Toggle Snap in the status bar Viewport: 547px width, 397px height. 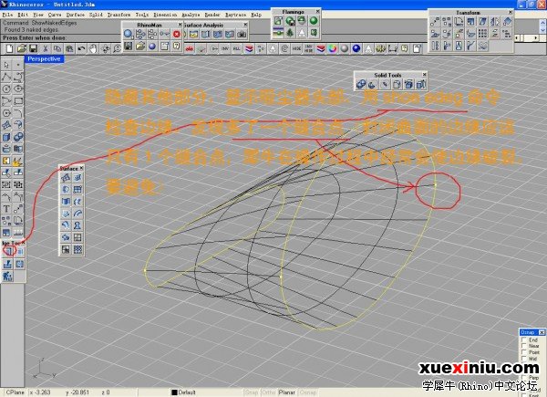click(x=252, y=392)
